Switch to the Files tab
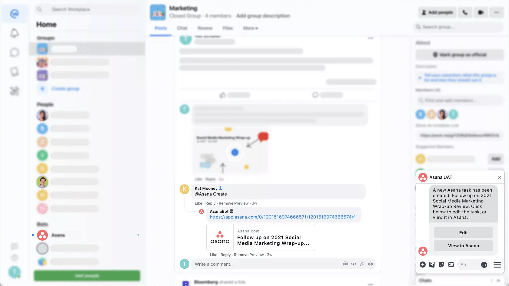Image resolution: width=509 pixels, height=286 pixels. 228,28
